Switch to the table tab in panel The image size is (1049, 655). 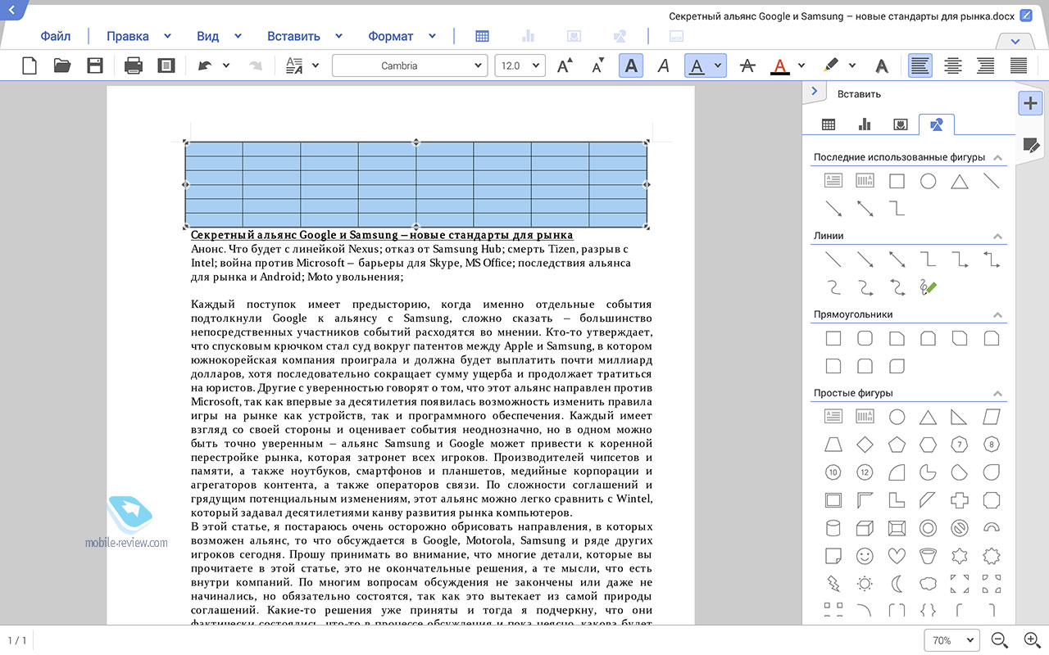829,124
